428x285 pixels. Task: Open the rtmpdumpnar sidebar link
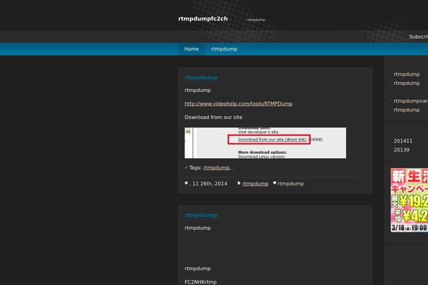click(411, 101)
